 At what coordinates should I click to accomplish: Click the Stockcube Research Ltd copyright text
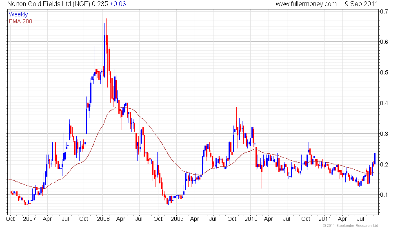pos(350,225)
